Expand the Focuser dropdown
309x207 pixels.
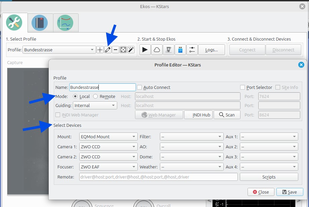[x=108, y=167]
